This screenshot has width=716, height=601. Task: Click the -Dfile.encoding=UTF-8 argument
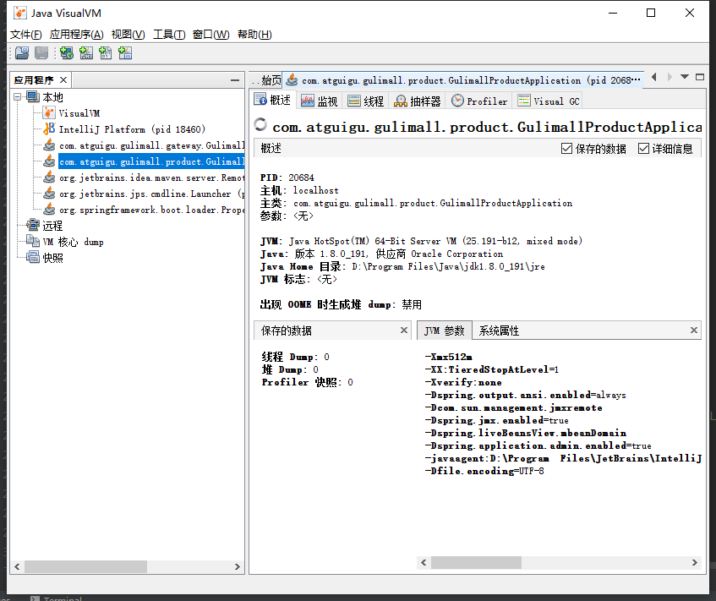coord(484,471)
